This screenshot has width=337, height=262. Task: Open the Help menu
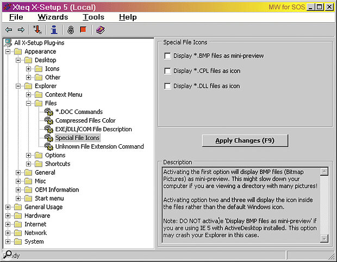(x=128, y=17)
